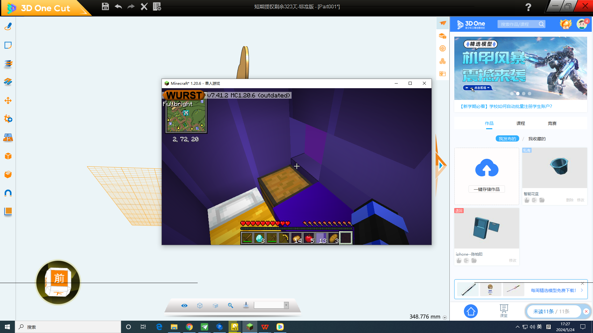Image resolution: width=593 pixels, height=333 pixels.
Task: Click the blue home button in community panel
Action: 471,311
